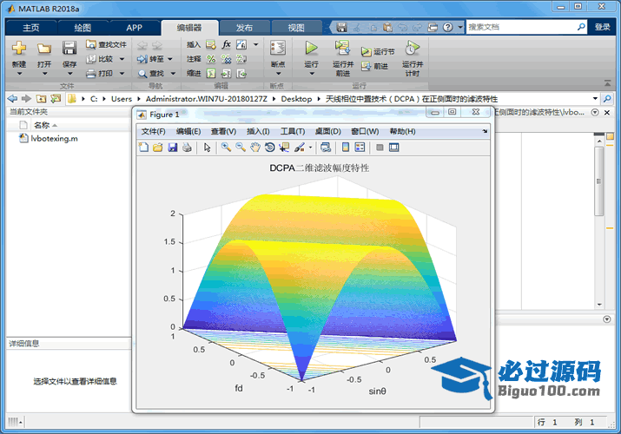Image resolution: width=621 pixels, height=434 pixels.
Task: Click the Smart Indent icon
Action: pyautogui.click(x=211, y=73)
